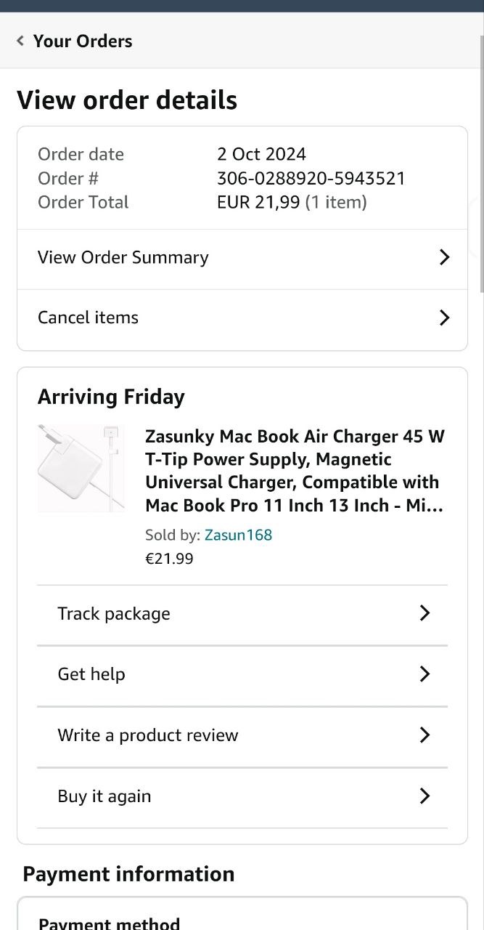Click the Track package chevron arrow
The height and width of the screenshot is (930, 484).
425,613
